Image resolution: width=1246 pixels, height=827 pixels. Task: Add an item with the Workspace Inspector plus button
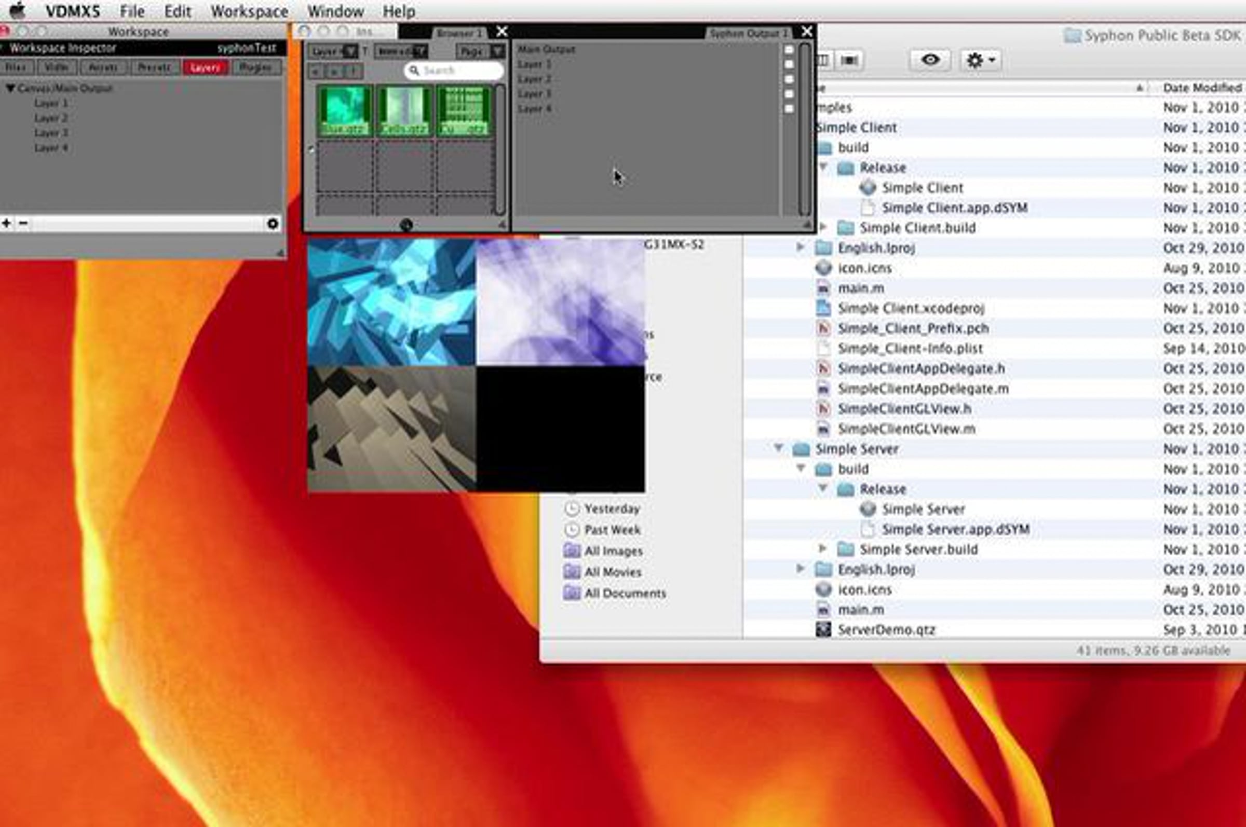point(7,223)
